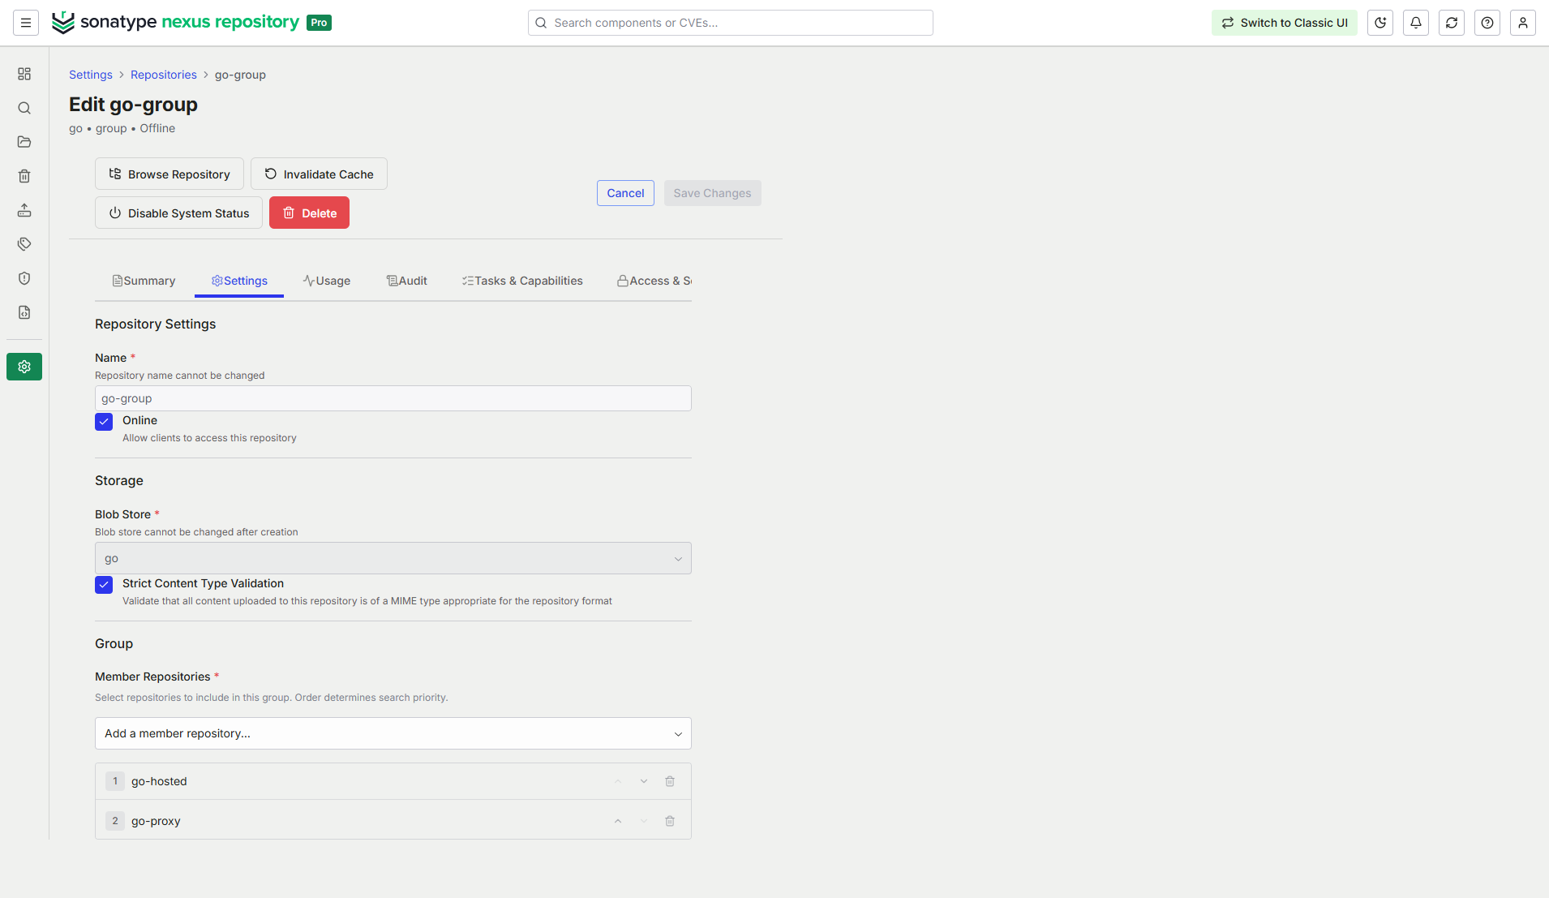The height and width of the screenshot is (898, 1549).
Task: Open browse folder icon in sidebar
Action: (24, 142)
